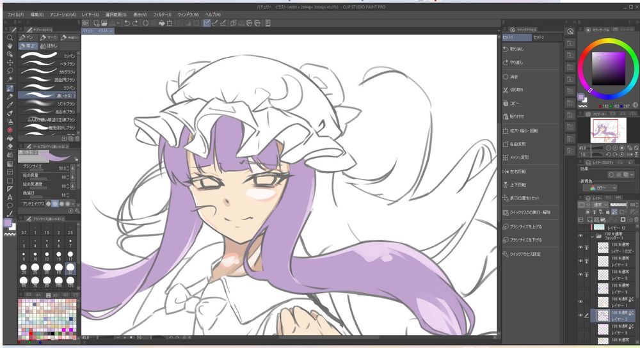Open the anti-aliasing options dropdown arrow

tap(73, 203)
